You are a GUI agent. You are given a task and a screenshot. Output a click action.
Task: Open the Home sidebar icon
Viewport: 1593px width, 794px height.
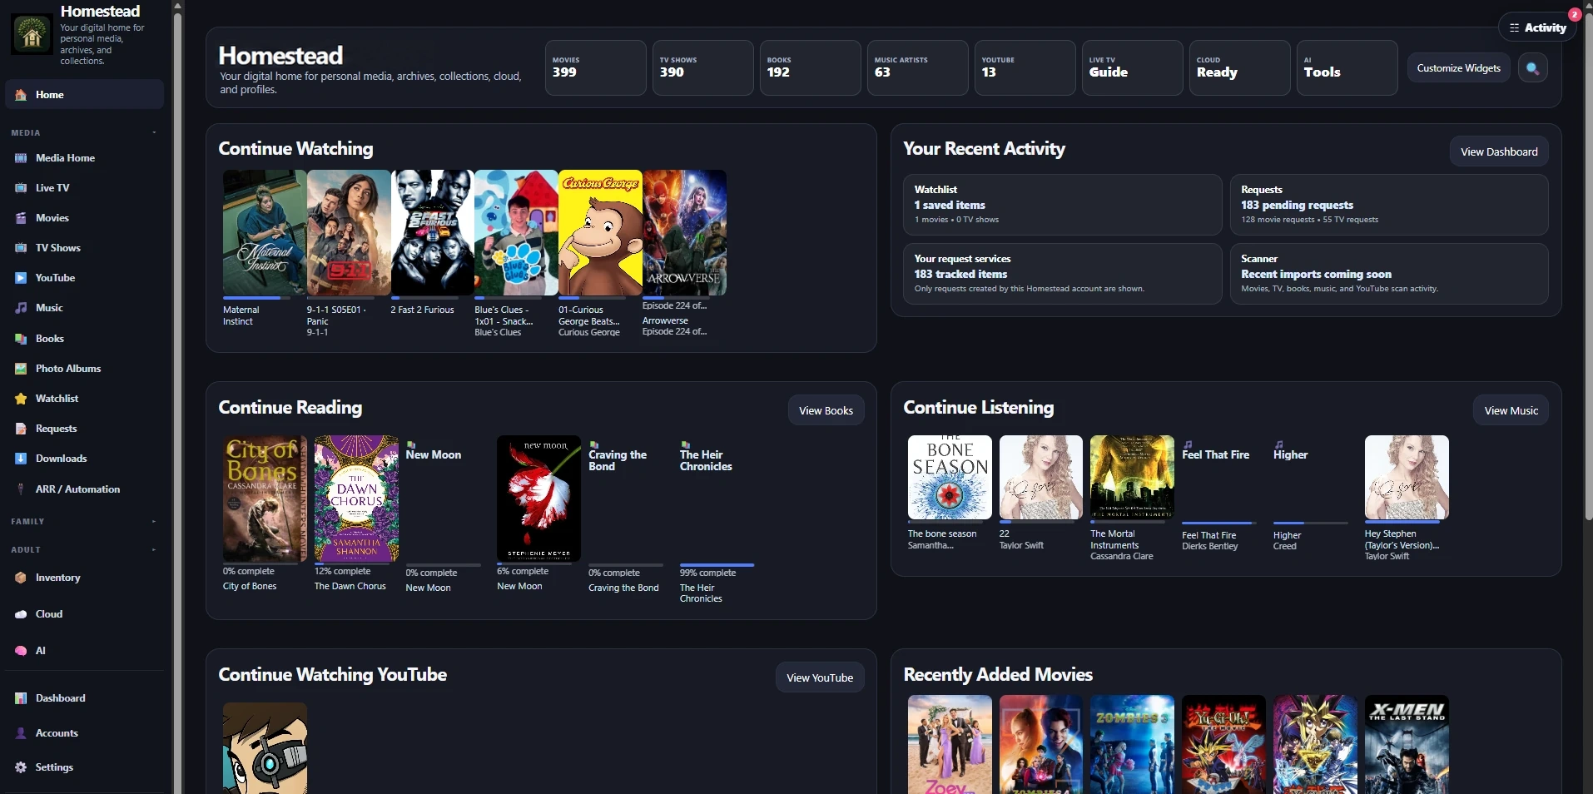pos(21,95)
